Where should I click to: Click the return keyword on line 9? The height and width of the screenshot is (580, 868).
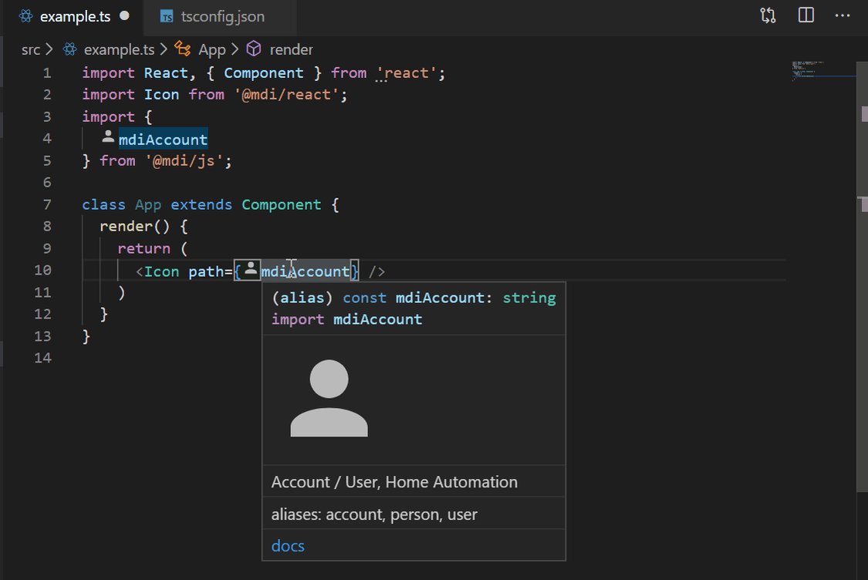click(x=144, y=248)
